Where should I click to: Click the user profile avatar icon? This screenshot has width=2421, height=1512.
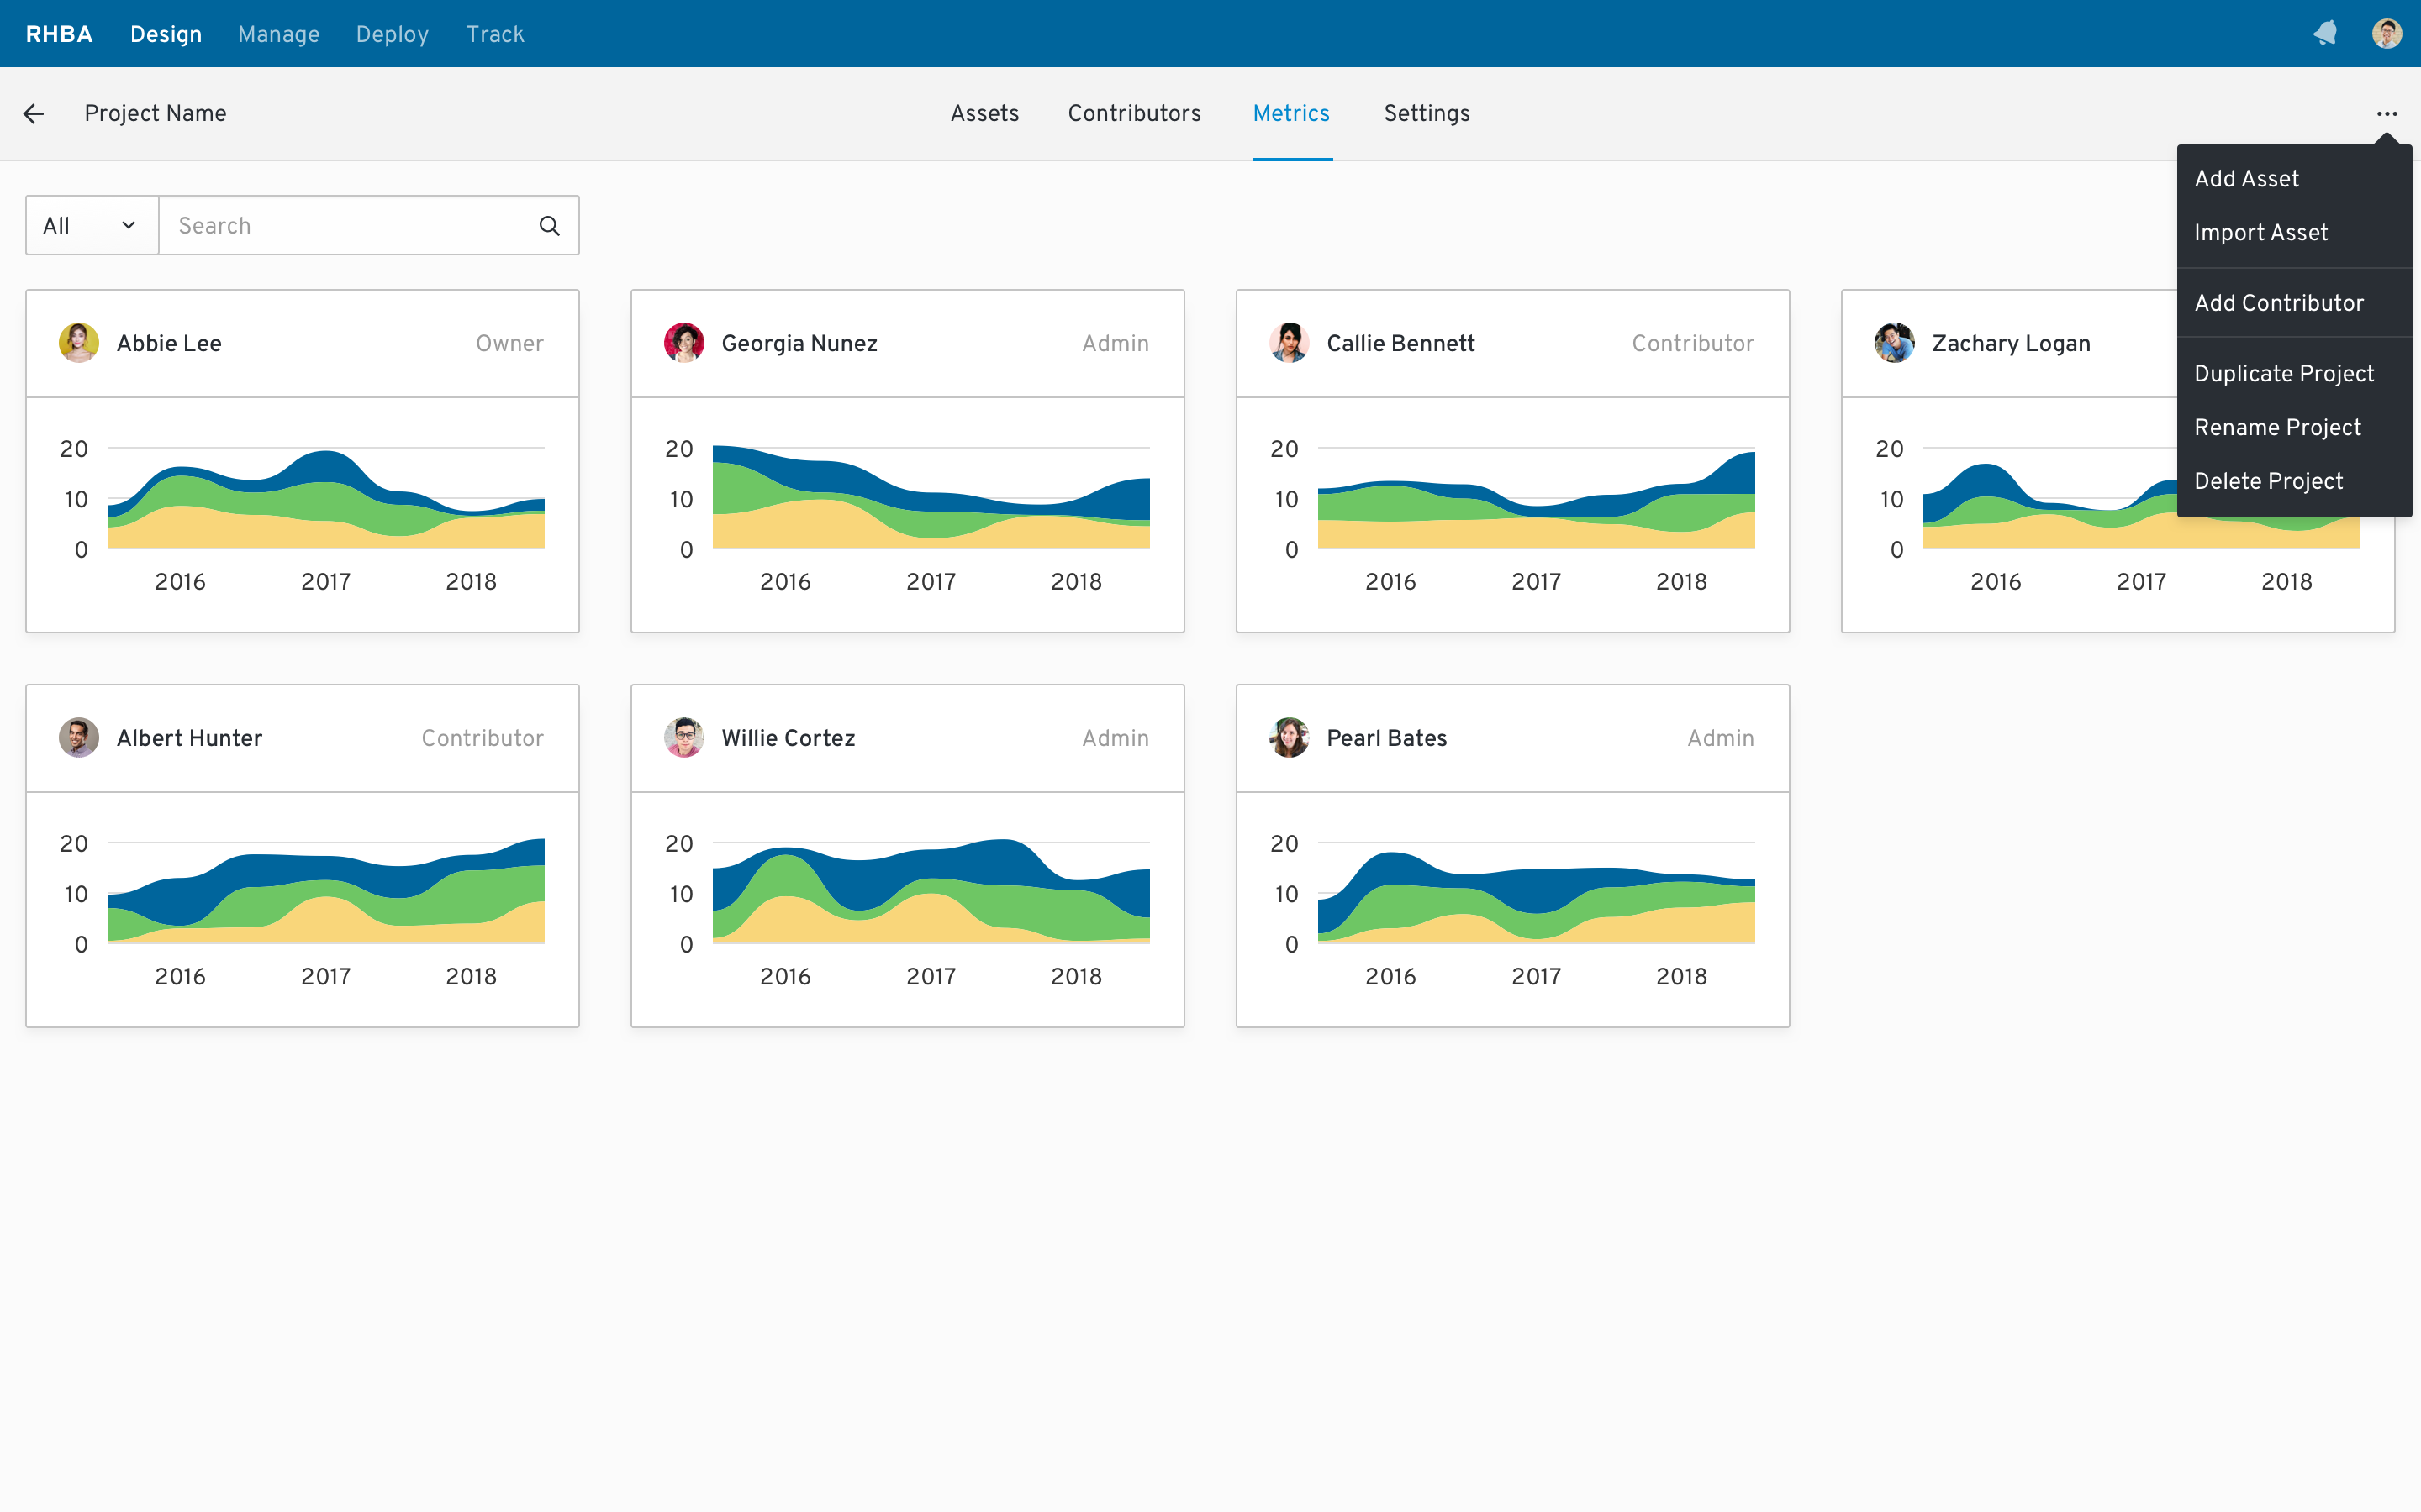click(x=2387, y=33)
